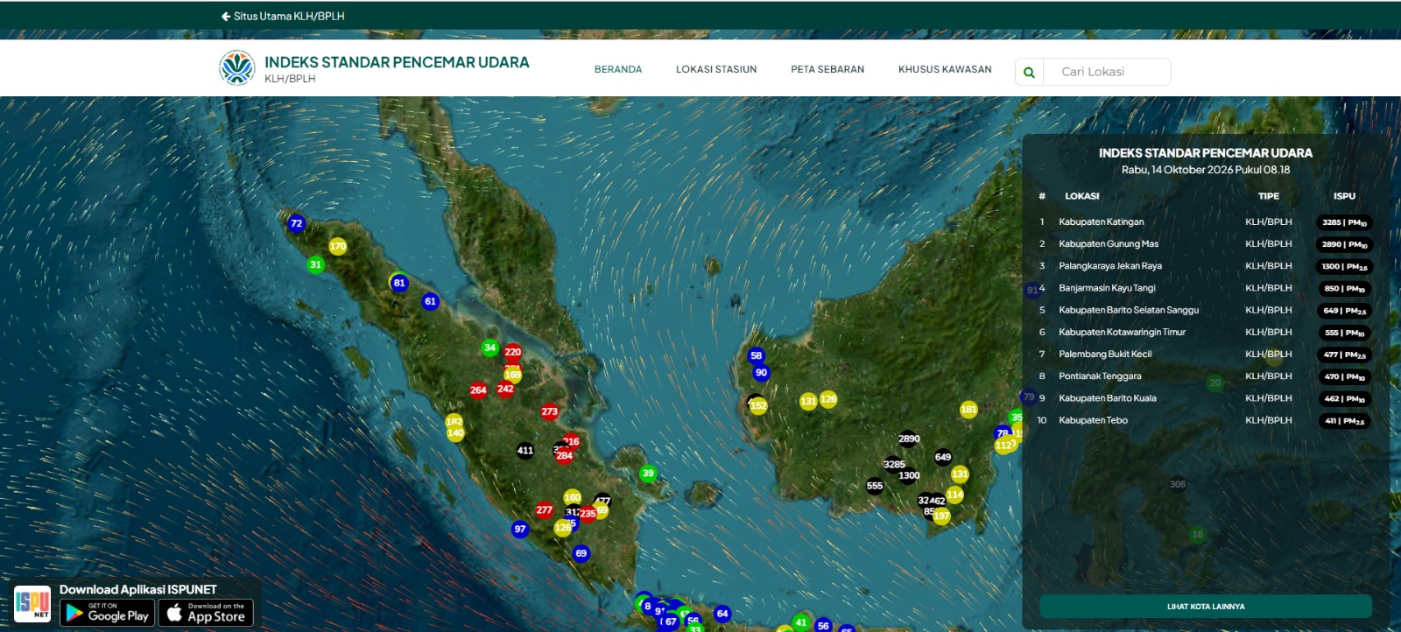The image size is (1401, 632).
Task: Select the blue 61 map marker
Action: [430, 301]
